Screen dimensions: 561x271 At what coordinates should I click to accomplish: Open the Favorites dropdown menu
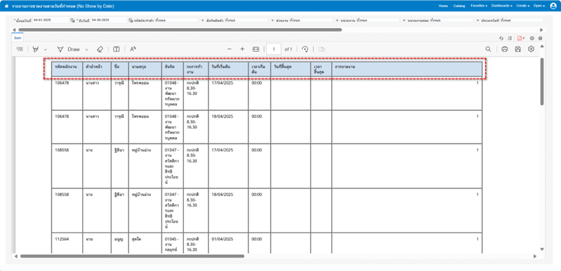pyautogui.click(x=479, y=6)
